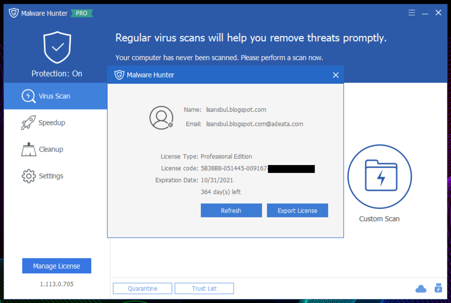Close the main Malware Hunter window
Viewport: 451px width, 303px height.
[x=438, y=12]
